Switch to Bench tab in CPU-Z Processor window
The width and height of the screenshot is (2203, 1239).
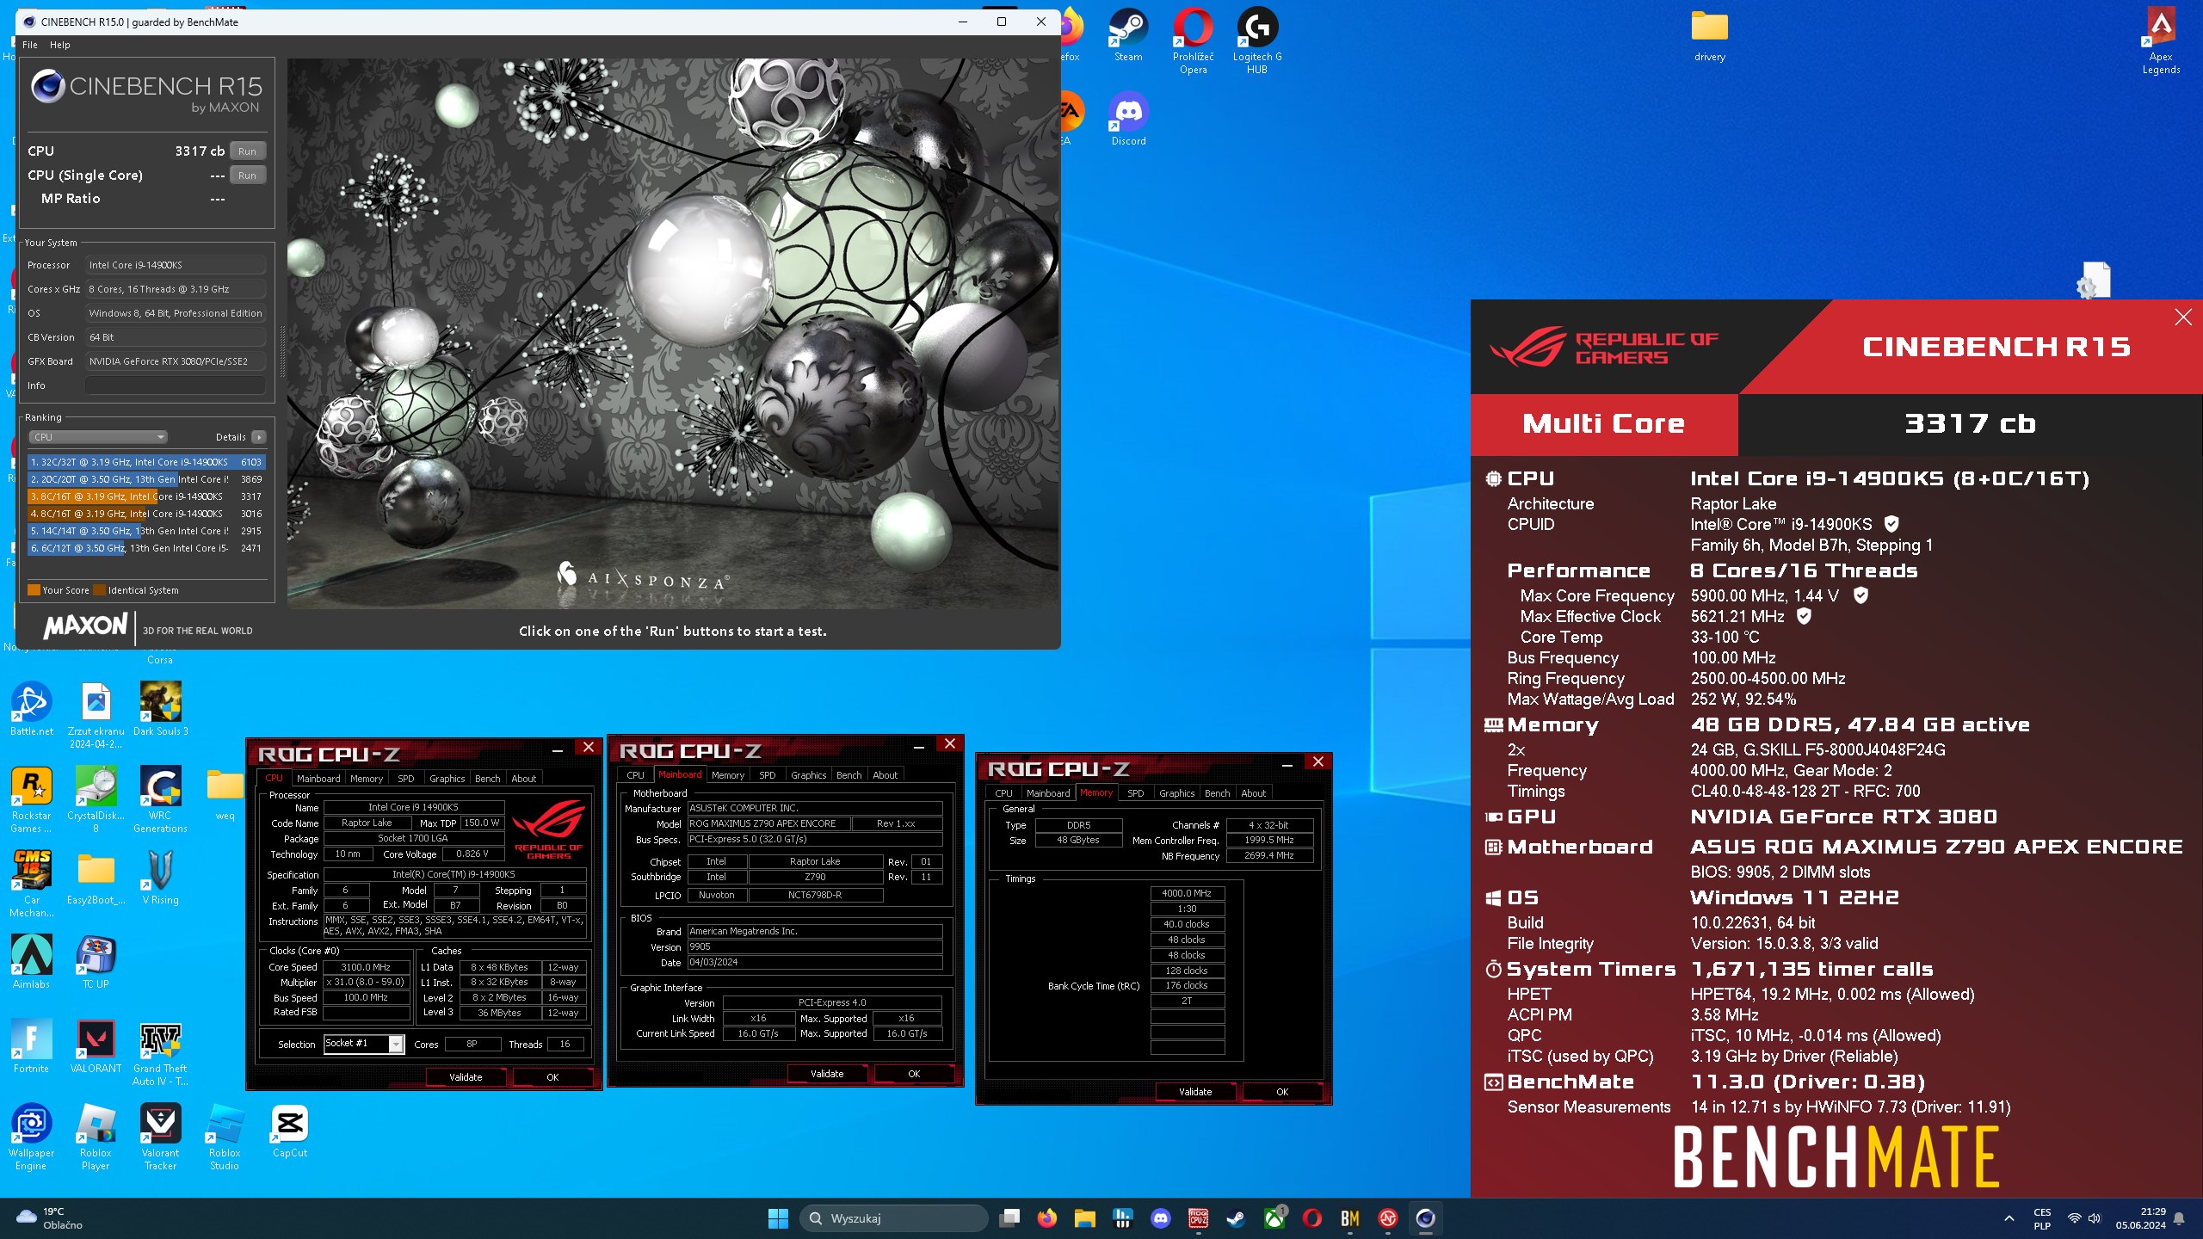click(x=487, y=778)
